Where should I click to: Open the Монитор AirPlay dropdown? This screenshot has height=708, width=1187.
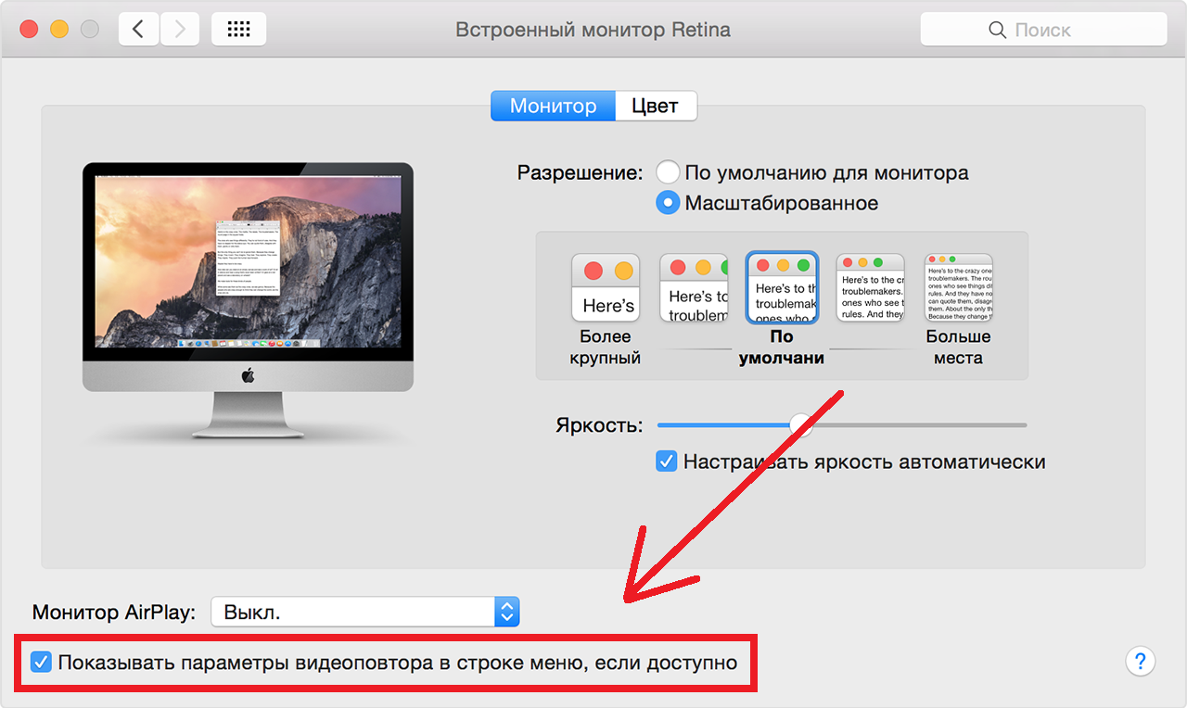365,613
